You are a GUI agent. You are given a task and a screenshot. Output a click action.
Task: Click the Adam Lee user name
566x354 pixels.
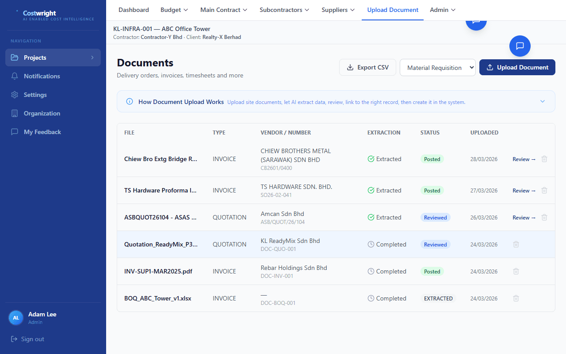pyautogui.click(x=42, y=314)
